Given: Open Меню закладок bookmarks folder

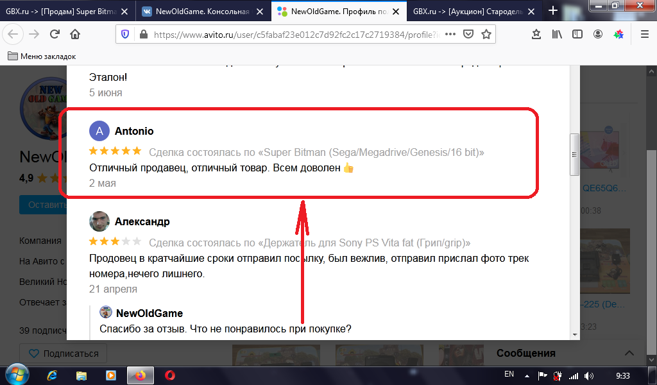Looking at the screenshot, I should [x=42, y=56].
